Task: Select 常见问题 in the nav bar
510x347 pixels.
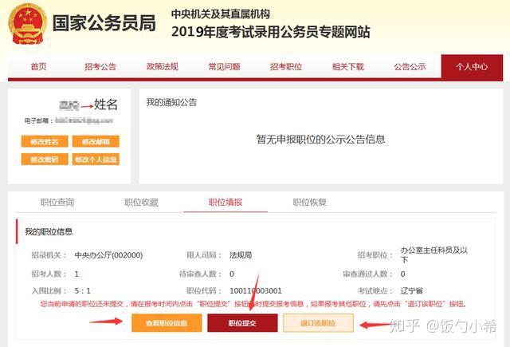Action: point(224,67)
